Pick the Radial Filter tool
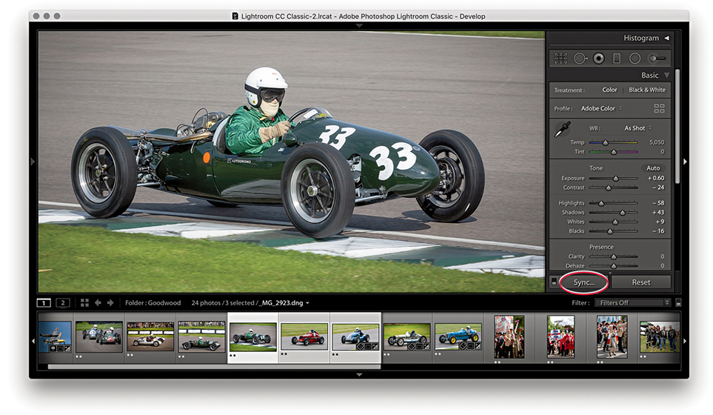The width and height of the screenshot is (713, 415). (635, 58)
